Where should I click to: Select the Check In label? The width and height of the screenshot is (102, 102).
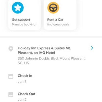(25, 76)
